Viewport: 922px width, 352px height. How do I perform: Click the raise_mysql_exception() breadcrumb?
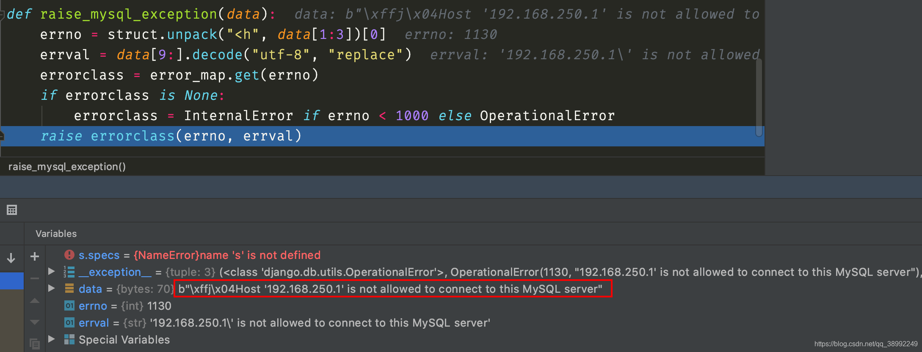click(x=67, y=167)
